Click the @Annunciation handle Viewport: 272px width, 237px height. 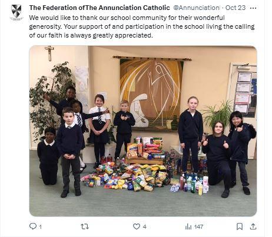(197, 8)
